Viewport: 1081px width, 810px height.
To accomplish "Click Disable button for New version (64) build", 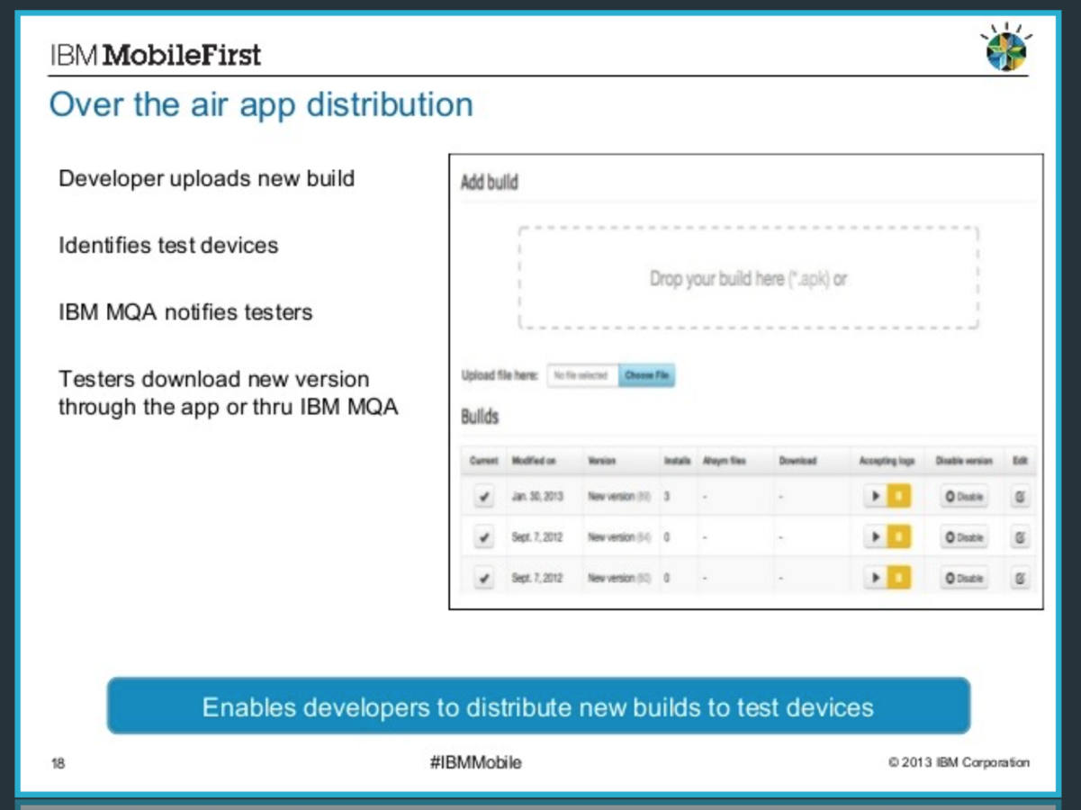I will 964,537.
